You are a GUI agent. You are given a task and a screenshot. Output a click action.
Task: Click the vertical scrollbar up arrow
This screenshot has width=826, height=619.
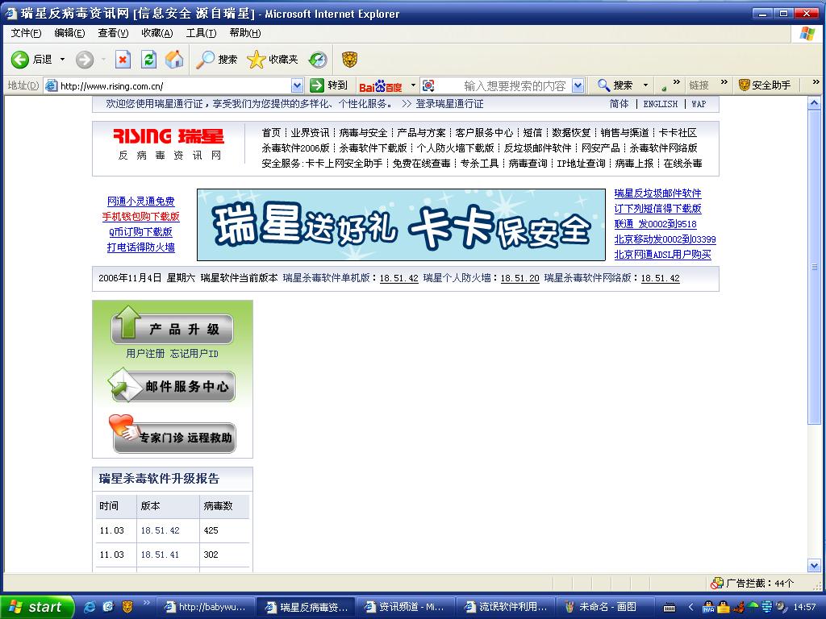coord(814,102)
